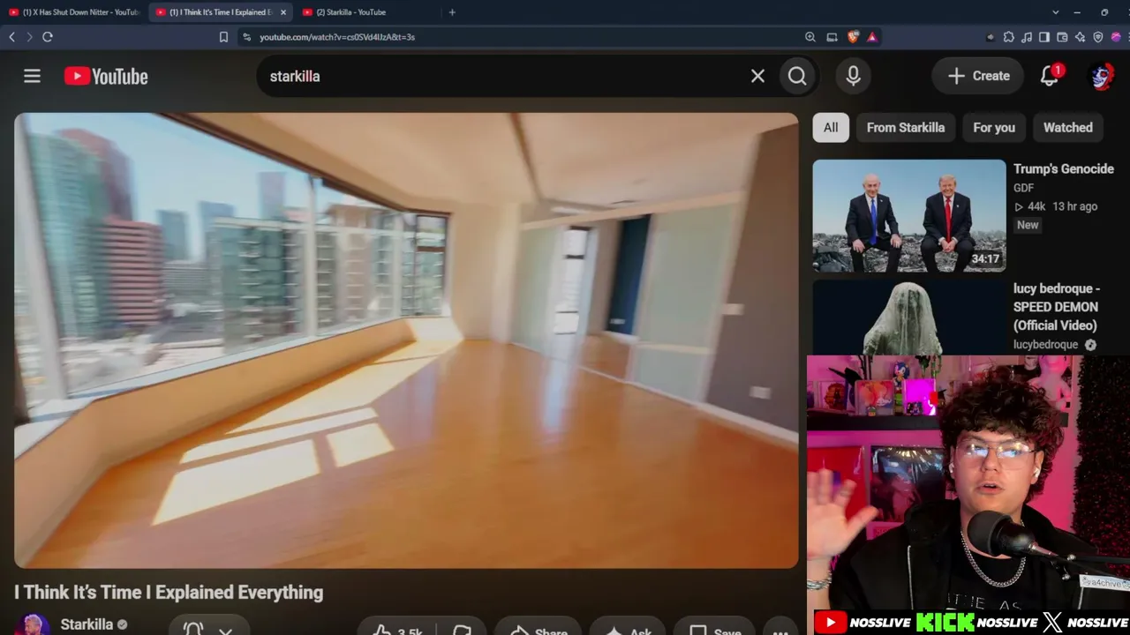Open the Brave Wallet icon
Viewport: 1130px width, 635px height.
click(1062, 37)
